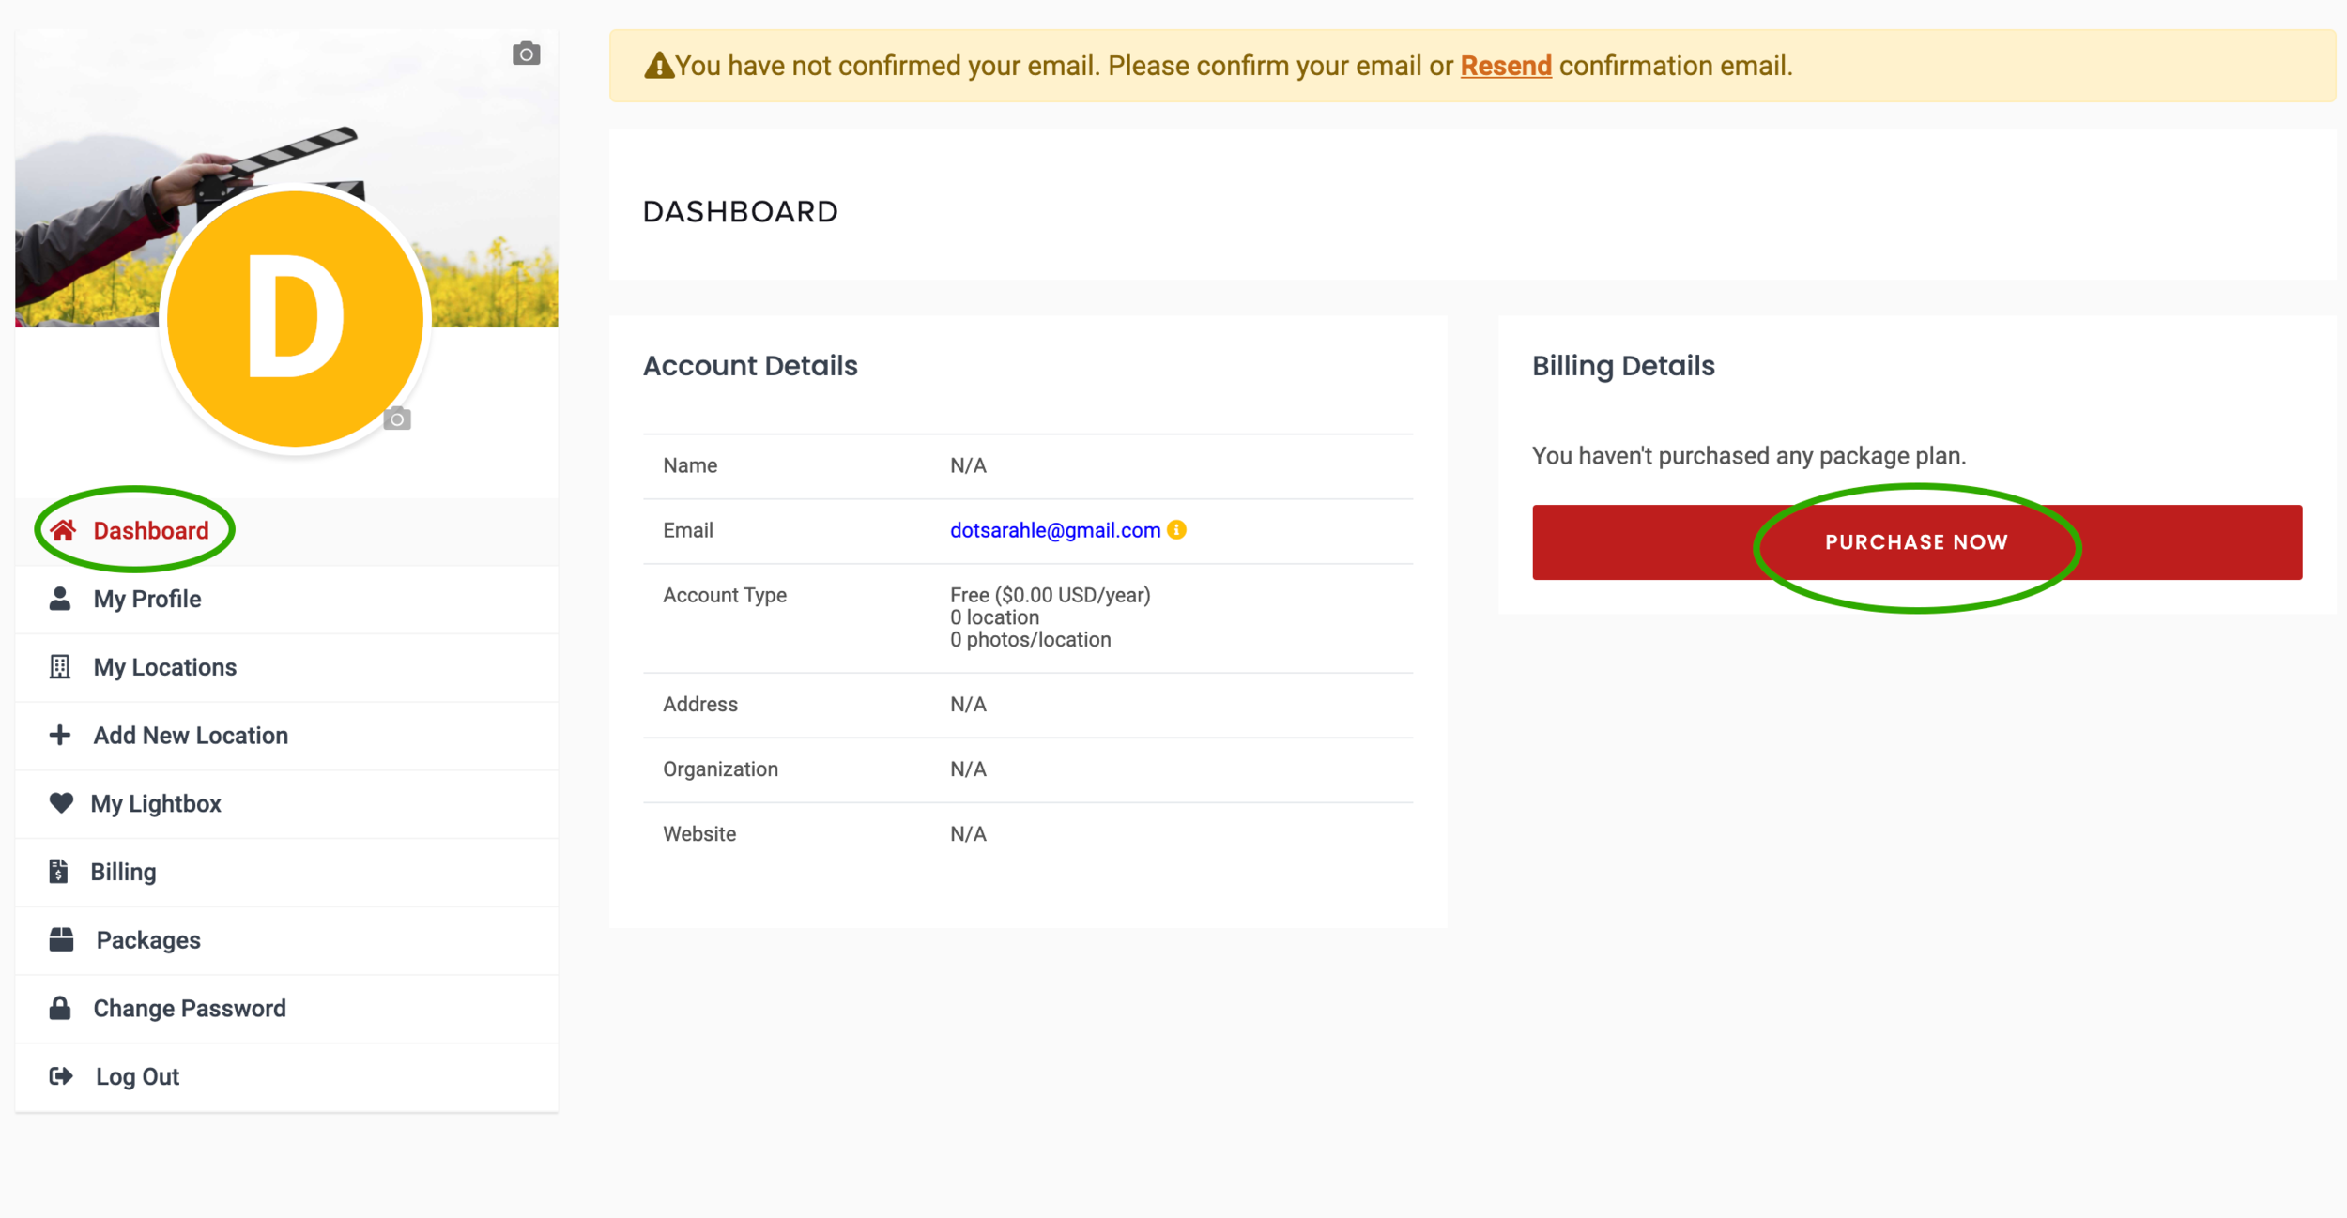The width and height of the screenshot is (2347, 1218).
Task: Select Add New Location menu entry
Action: pos(191,736)
